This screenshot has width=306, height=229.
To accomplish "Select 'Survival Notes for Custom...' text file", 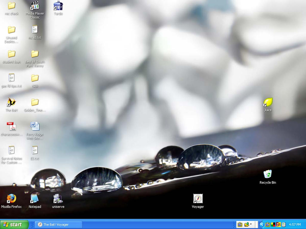I will click(12, 155).
